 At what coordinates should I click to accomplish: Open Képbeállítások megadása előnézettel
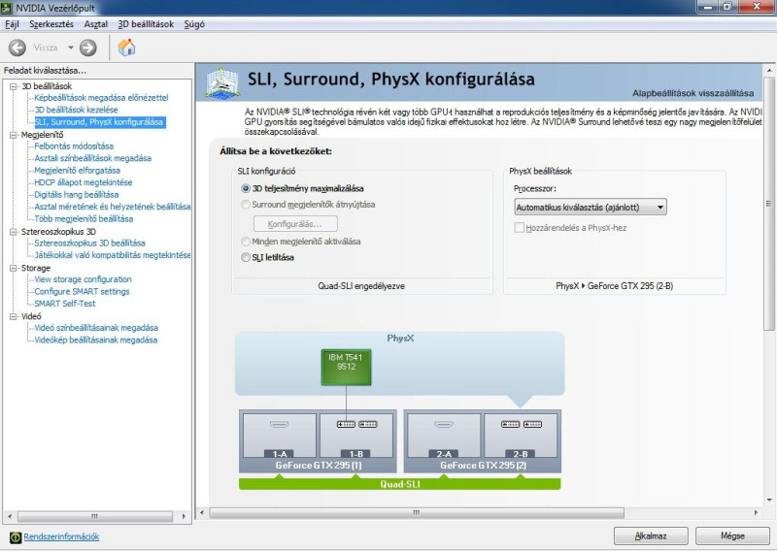(101, 98)
